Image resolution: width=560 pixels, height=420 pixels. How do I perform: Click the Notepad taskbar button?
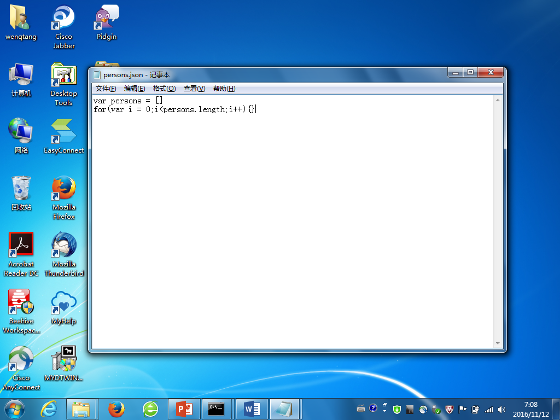tap(284, 409)
